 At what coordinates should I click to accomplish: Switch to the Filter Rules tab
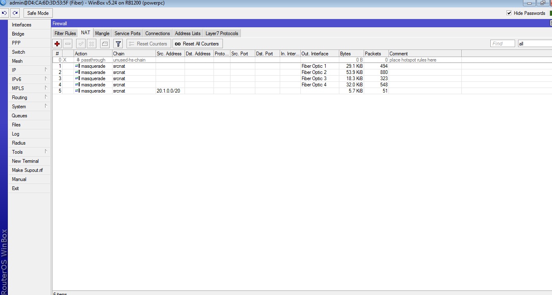coord(65,33)
